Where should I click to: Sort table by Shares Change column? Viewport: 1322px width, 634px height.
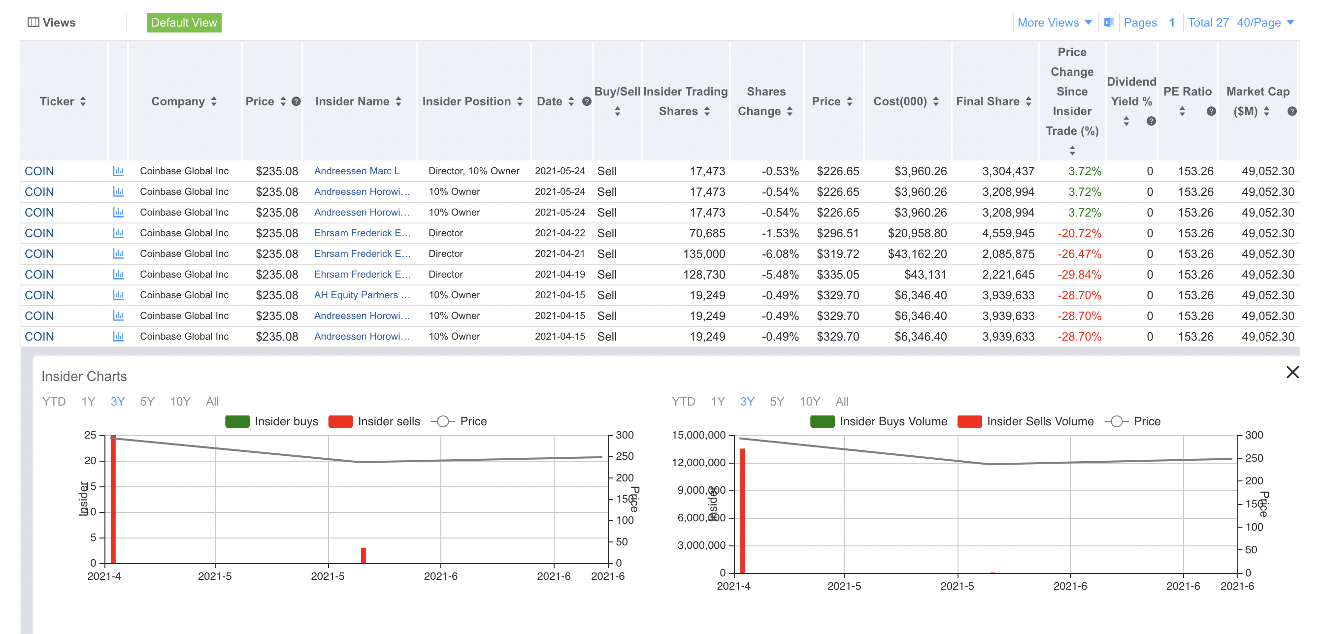(789, 111)
